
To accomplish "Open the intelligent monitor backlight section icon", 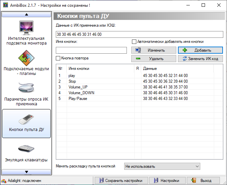I will 26,28.
